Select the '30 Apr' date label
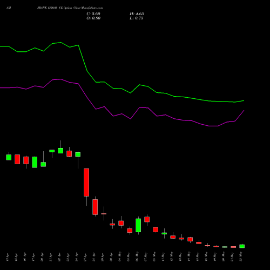 (111, 258)
